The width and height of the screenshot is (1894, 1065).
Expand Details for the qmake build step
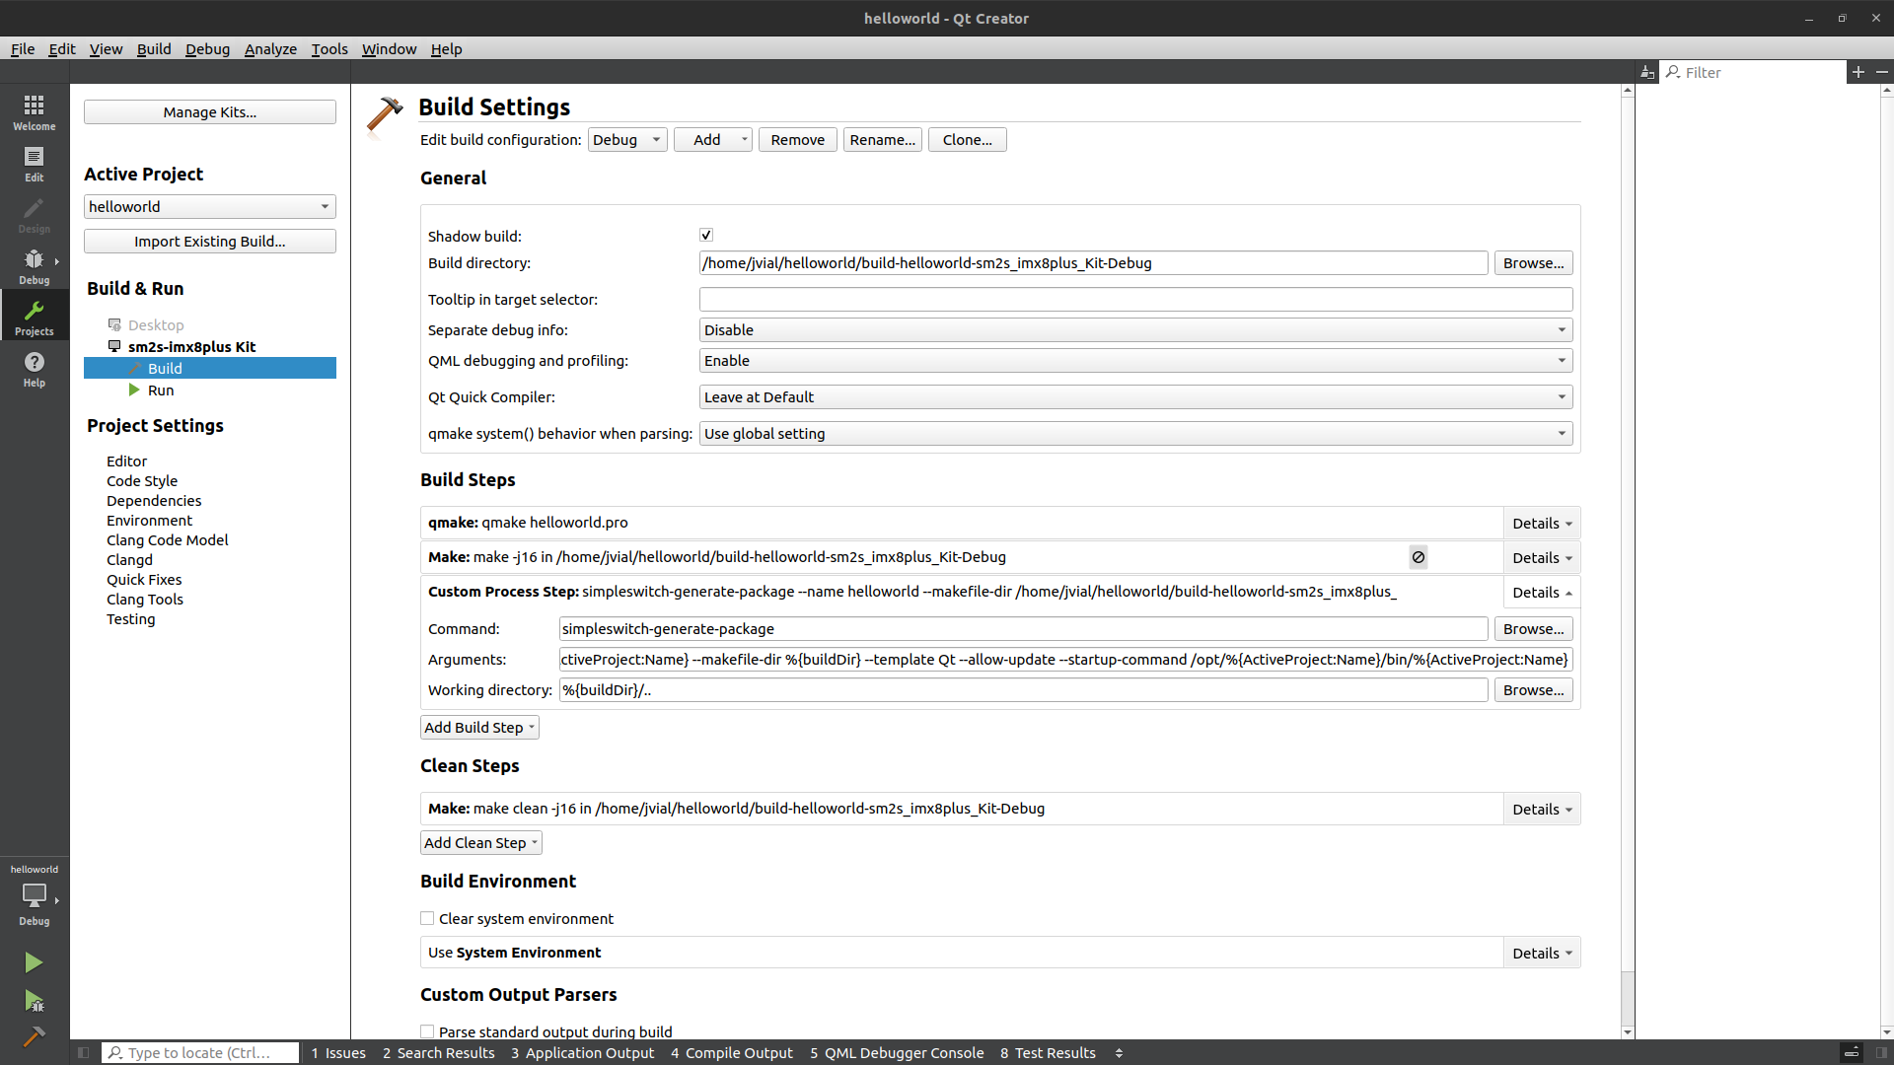(x=1541, y=523)
